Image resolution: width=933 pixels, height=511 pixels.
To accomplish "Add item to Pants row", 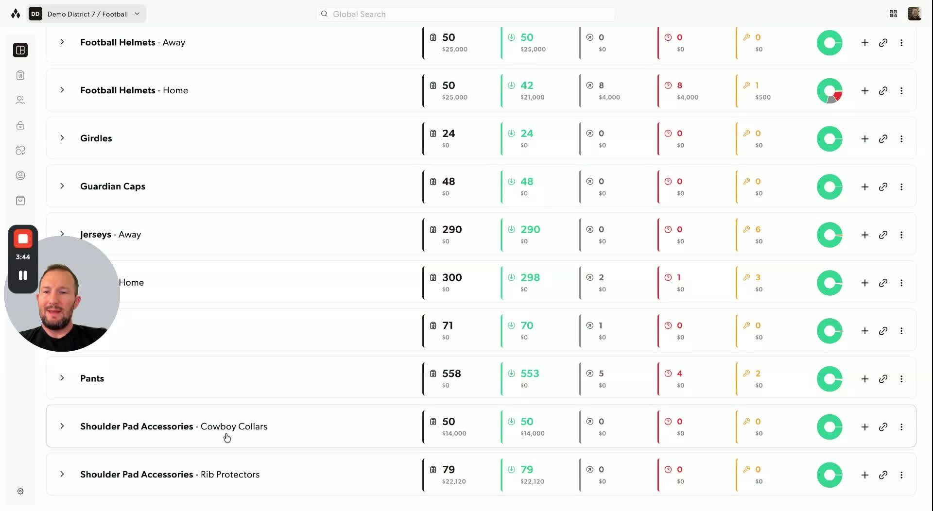I will tap(865, 379).
